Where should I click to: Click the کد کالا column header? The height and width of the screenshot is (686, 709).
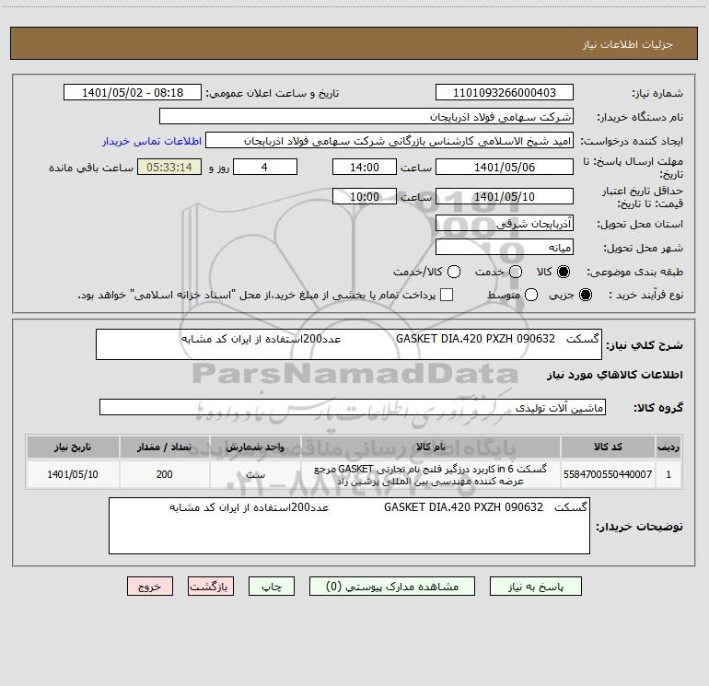click(x=608, y=447)
